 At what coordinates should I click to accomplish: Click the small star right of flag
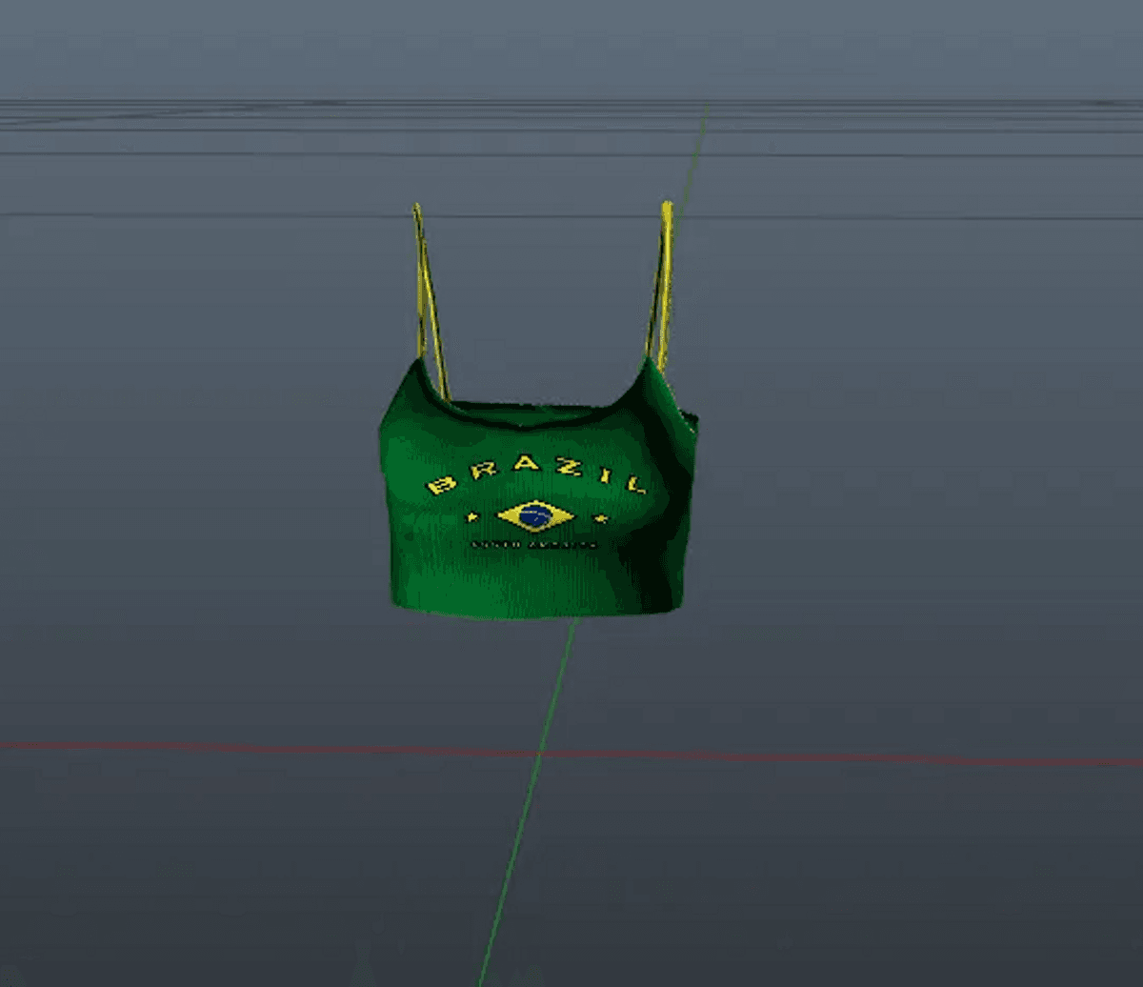click(x=600, y=518)
